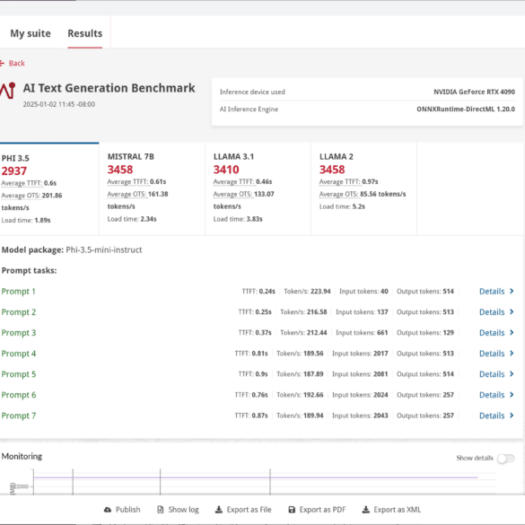Screen dimensions: 525x525
Task: Select the LLAMA 2 result card
Action: pos(364,189)
